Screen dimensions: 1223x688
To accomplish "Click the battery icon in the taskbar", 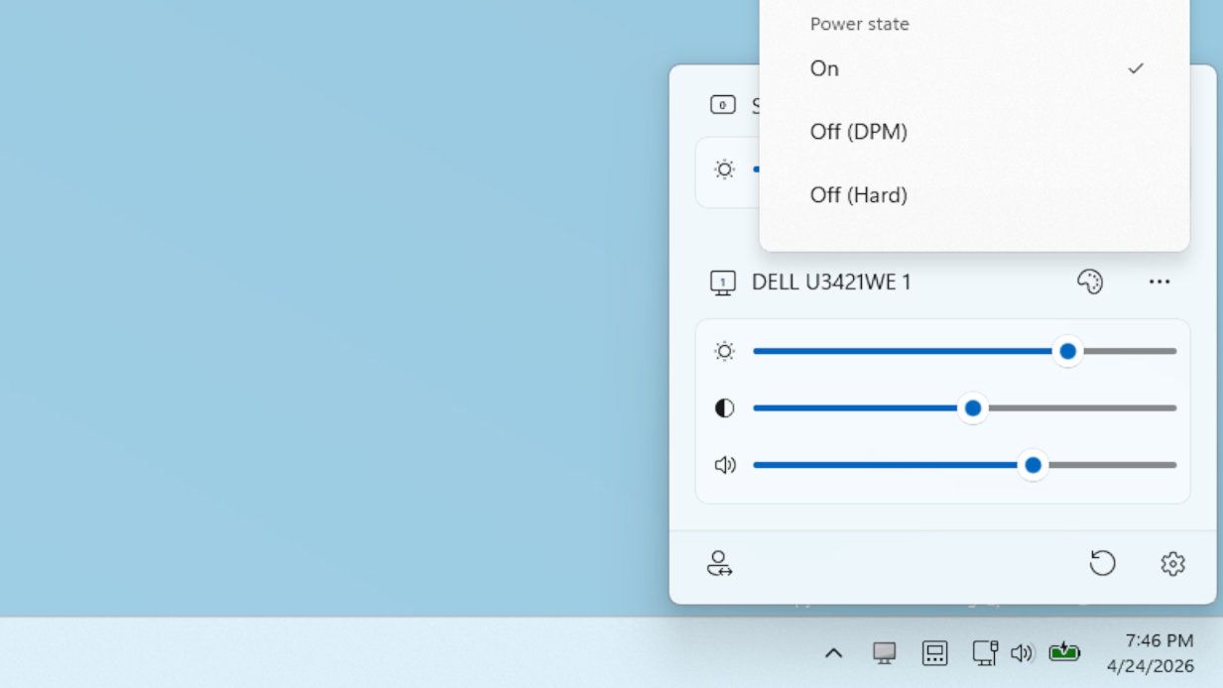I will [1062, 653].
